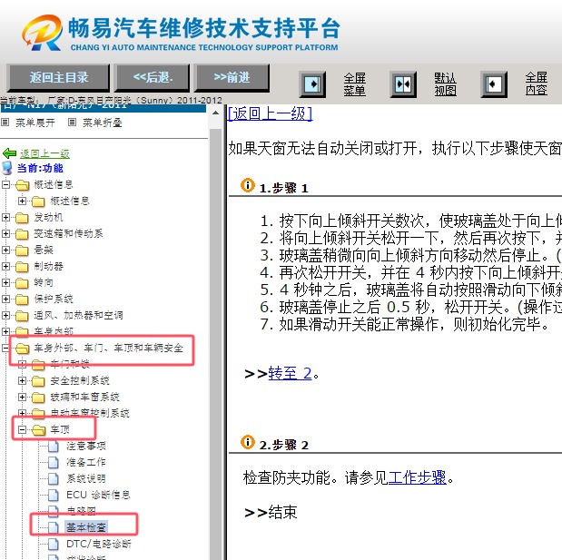This screenshot has width=562, height=560.
Task: Click the document icon for 准备工作
Action: (x=54, y=462)
